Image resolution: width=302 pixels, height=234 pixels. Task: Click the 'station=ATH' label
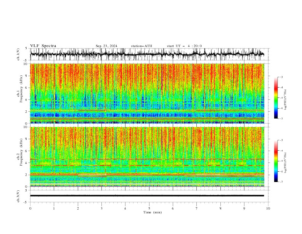tap(141, 46)
